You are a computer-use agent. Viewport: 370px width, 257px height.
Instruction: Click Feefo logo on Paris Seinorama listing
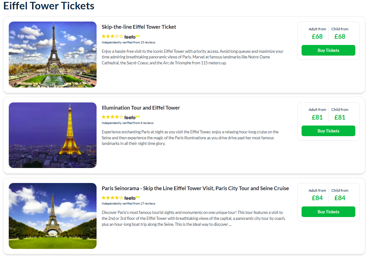[132, 198]
